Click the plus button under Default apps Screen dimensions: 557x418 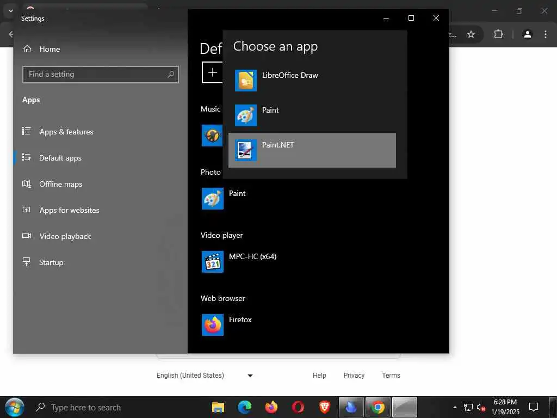pyautogui.click(x=213, y=72)
